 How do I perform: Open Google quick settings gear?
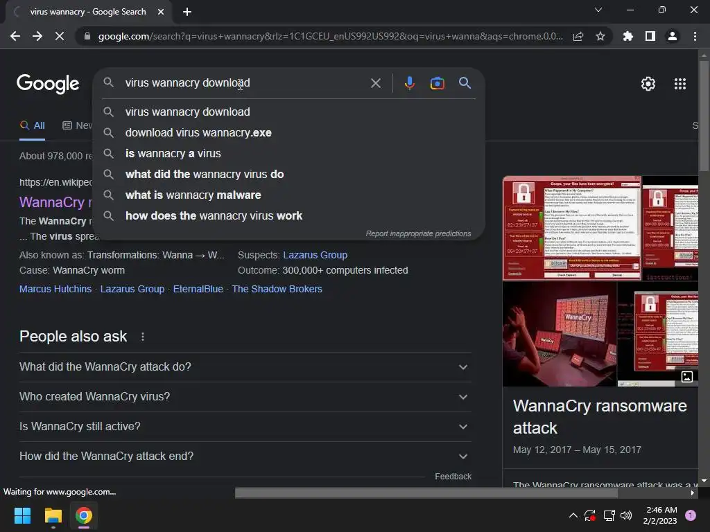[648, 84]
